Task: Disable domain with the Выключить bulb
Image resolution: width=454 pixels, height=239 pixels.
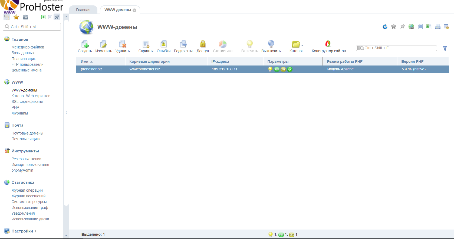Action: [x=271, y=44]
